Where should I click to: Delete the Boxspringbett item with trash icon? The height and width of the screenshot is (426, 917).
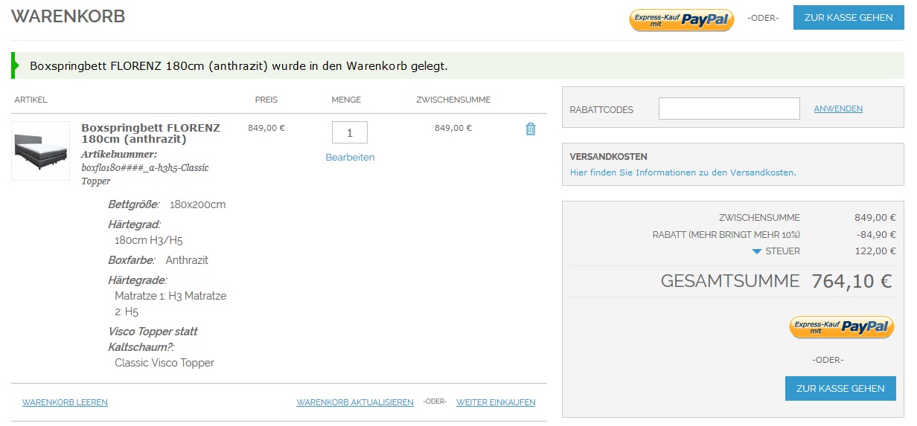pos(531,129)
